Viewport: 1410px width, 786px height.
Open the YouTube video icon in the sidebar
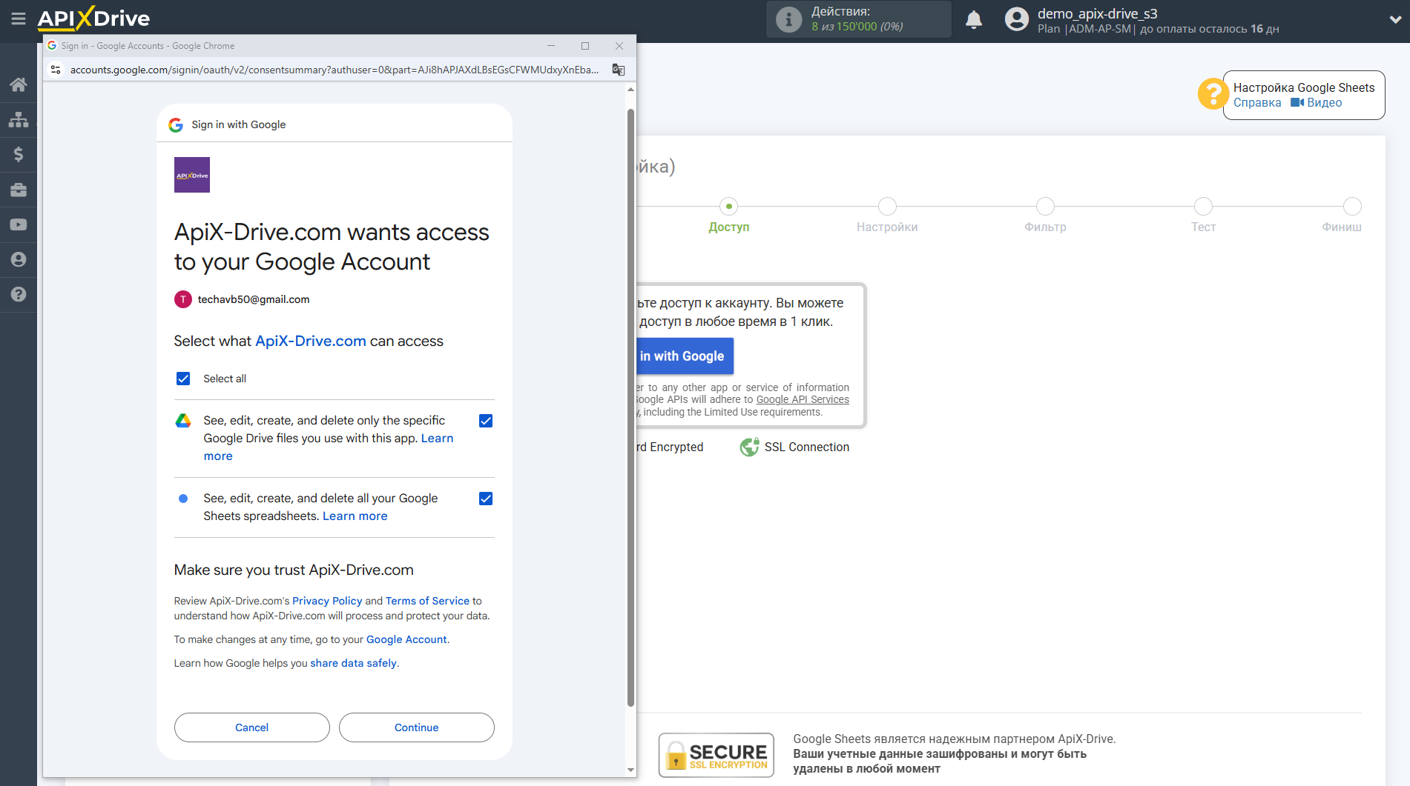pos(19,224)
